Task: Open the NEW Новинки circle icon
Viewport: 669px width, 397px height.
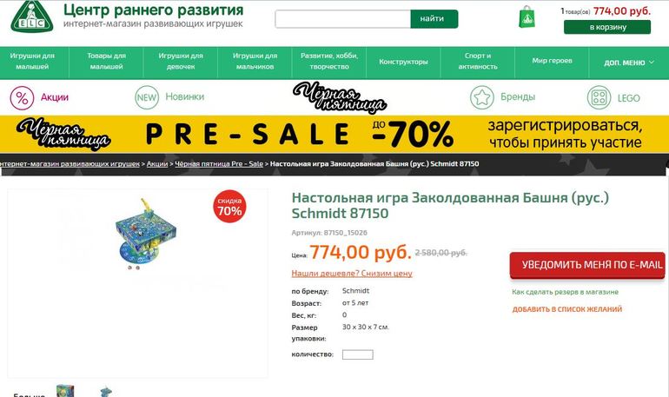Action: [x=147, y=97]
